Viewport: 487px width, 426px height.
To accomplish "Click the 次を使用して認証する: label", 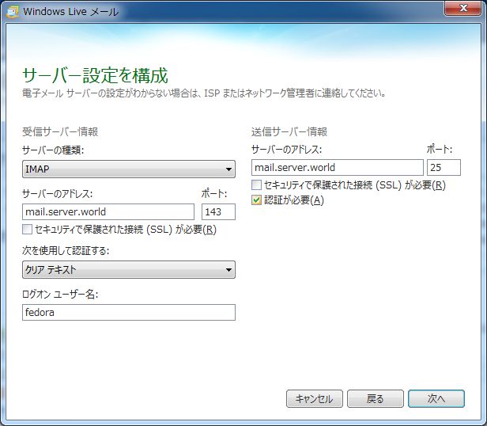I will click(x=66, y=250).
